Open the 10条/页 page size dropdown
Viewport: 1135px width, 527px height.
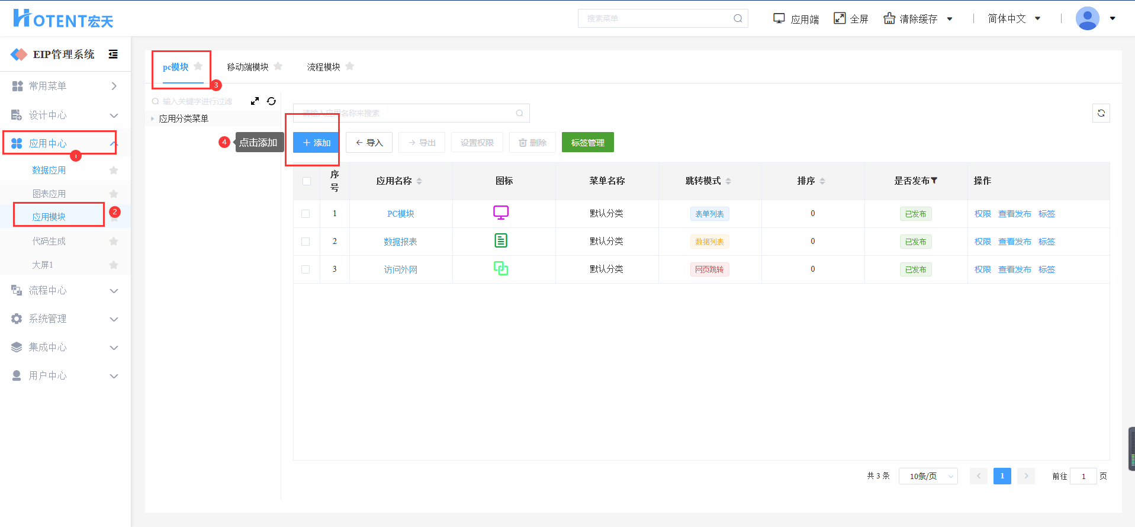(928, 476)
